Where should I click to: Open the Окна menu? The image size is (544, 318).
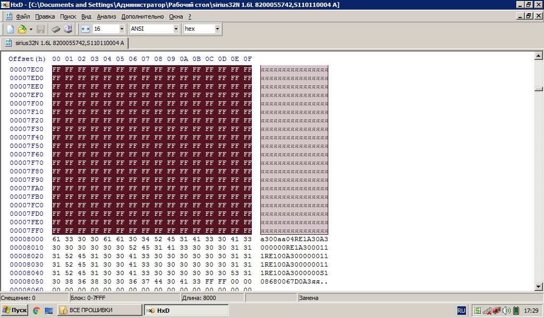(x=176, y=16)
